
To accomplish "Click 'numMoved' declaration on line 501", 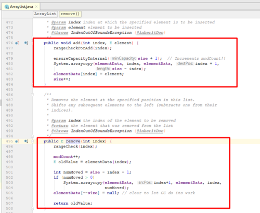I will coord(73,172).
